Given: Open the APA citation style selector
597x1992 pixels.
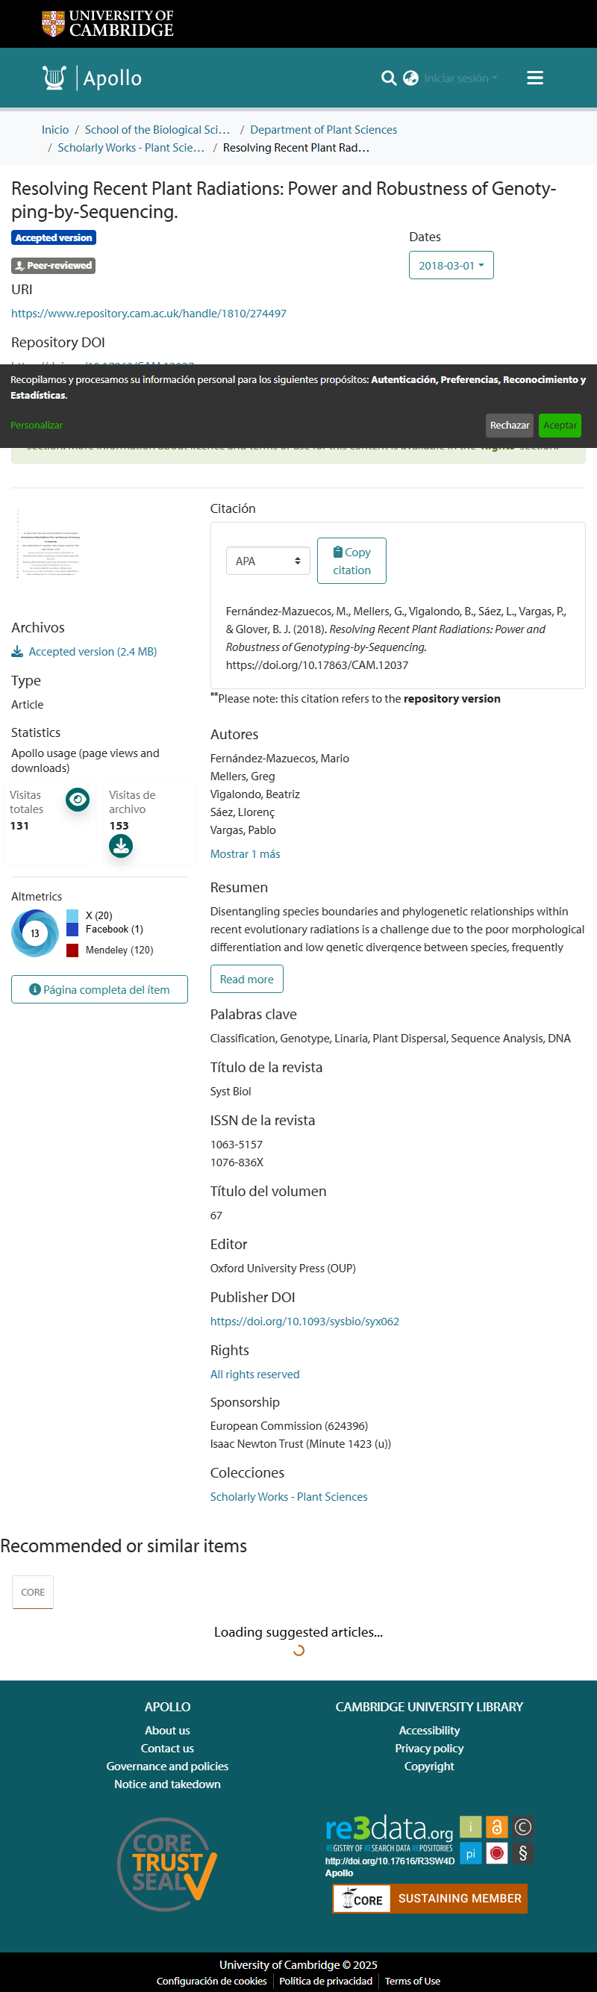Looking at the screenshot, I should [x=268, y=561].
